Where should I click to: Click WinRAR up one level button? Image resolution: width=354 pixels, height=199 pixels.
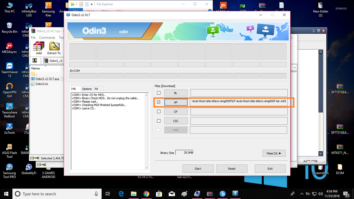35,61
